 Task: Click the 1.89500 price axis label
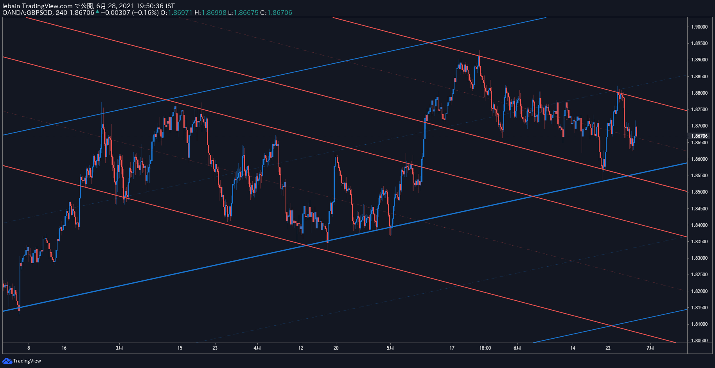(x=699, y=43)
